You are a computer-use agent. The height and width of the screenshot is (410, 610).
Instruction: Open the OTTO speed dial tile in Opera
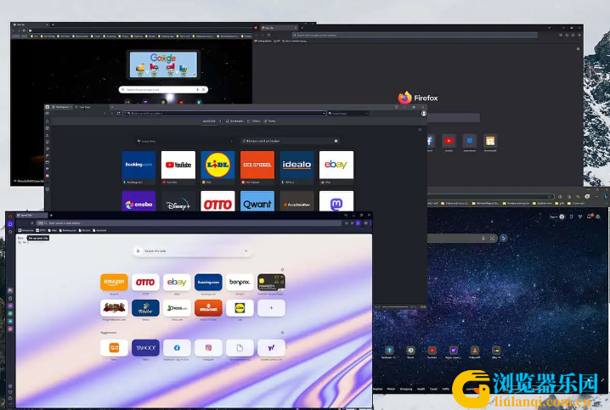click(x=145, y=282)
